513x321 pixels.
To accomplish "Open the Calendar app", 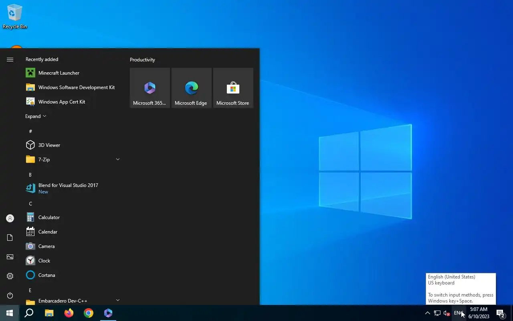I will (73, 232).
